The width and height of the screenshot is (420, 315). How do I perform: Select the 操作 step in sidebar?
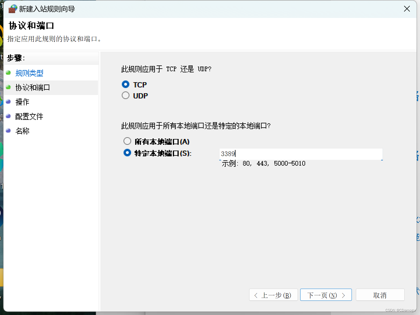point(22,102)
